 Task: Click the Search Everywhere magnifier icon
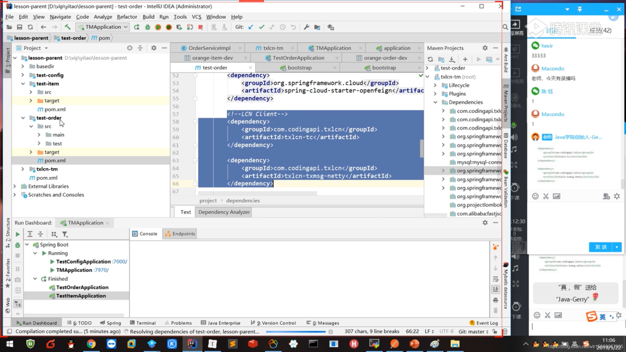[x=505, y=27]
